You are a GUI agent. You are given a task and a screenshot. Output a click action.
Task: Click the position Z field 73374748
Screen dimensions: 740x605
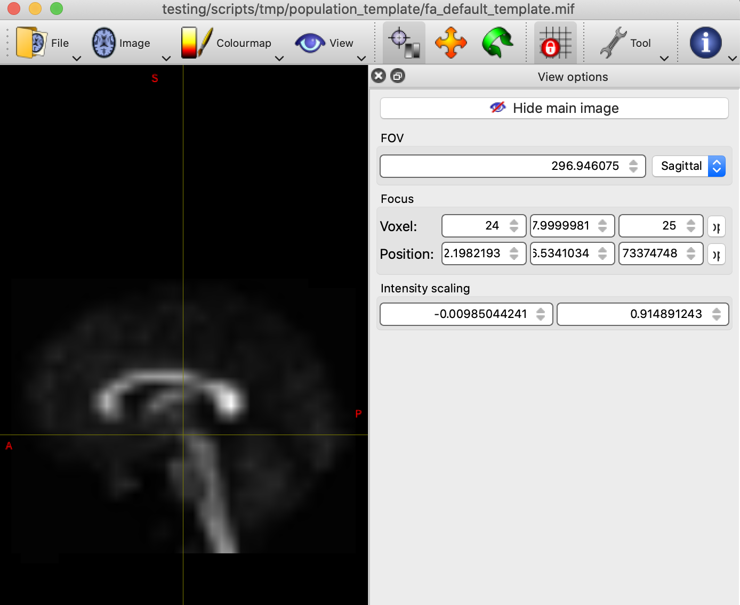point(661,254)
